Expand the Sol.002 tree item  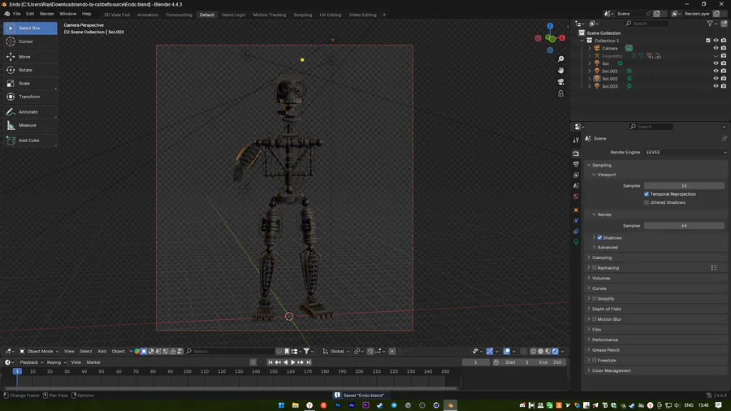click(x=590, y=79)
